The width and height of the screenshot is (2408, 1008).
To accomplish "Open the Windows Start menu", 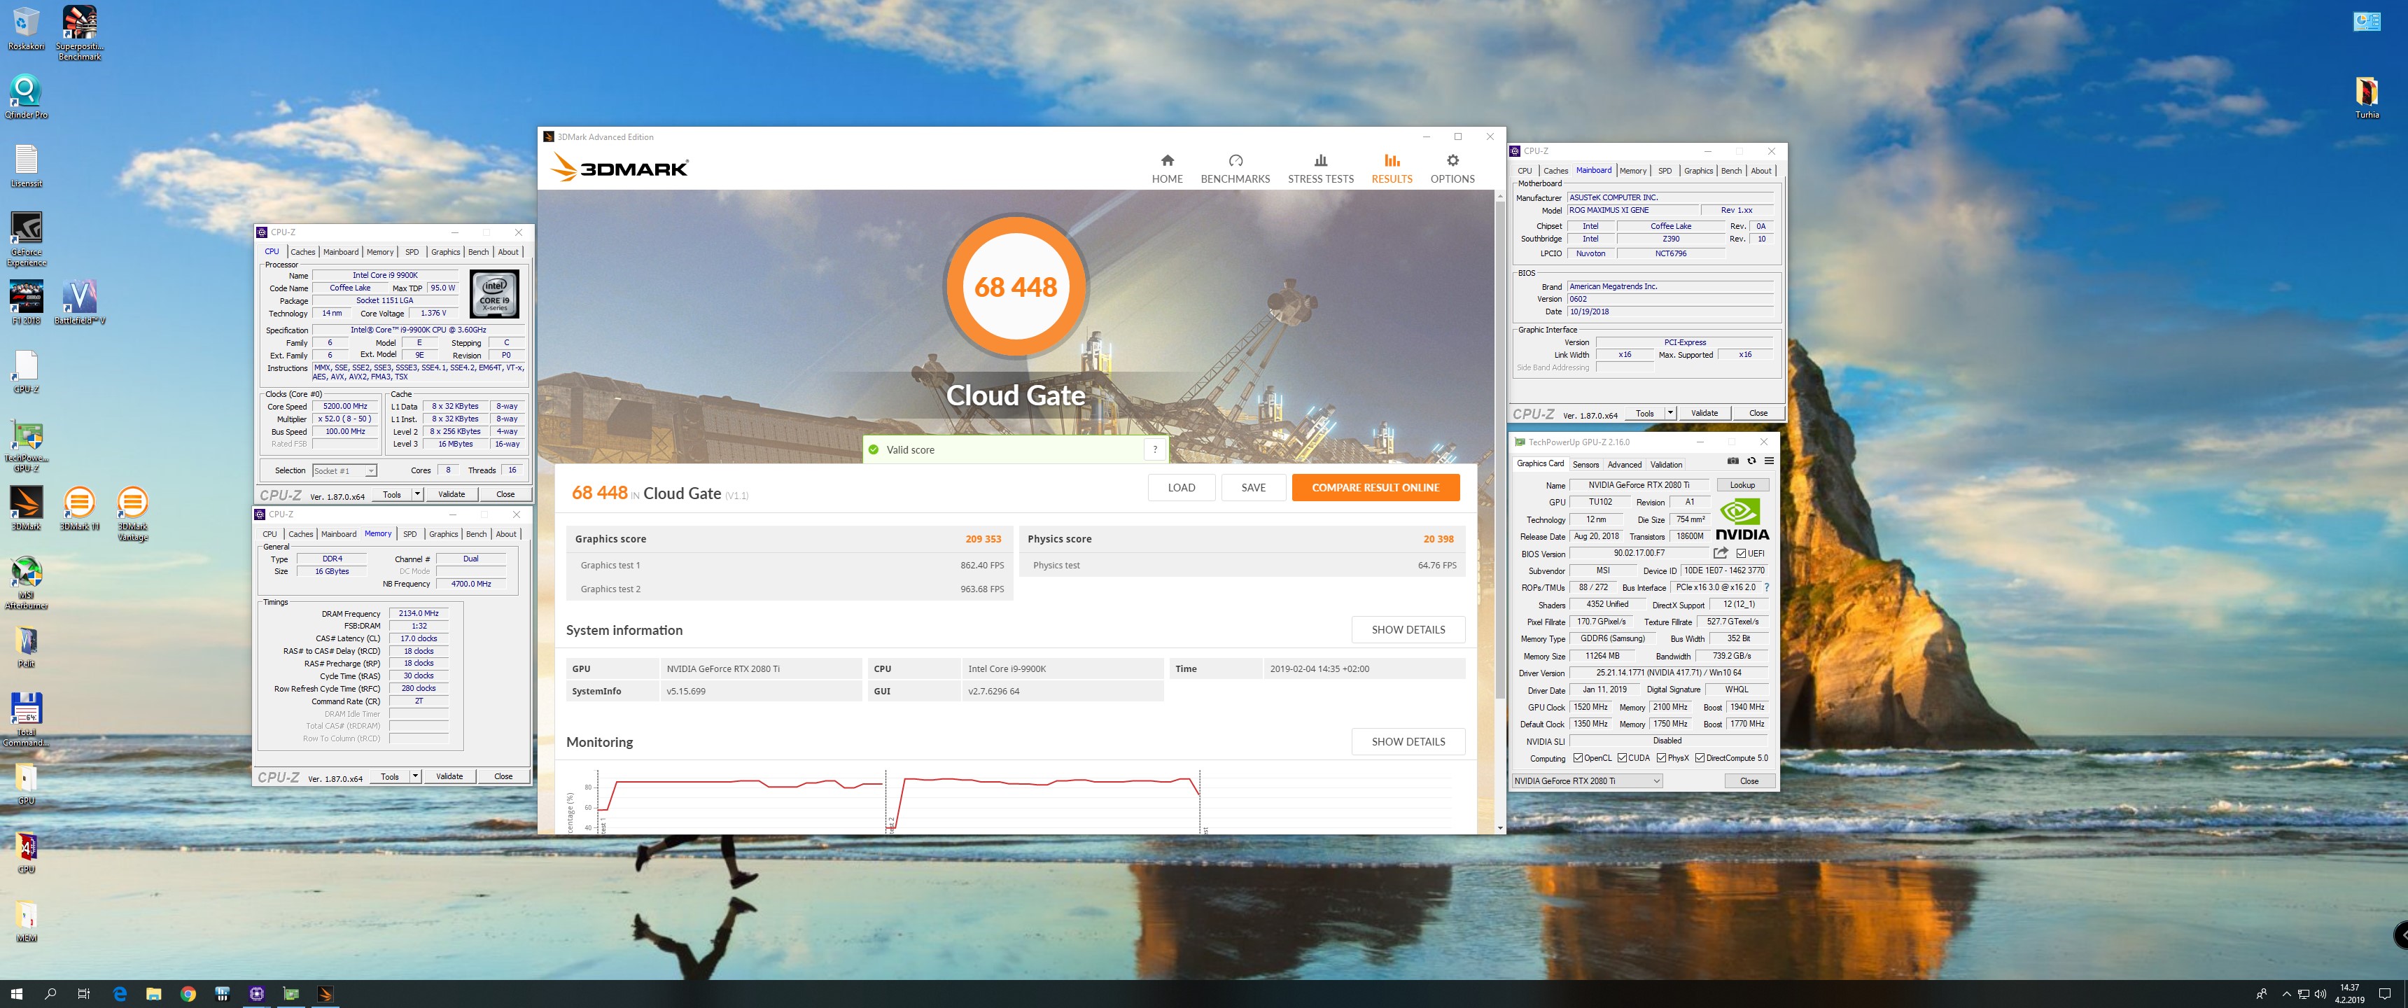I will point(16,994).
